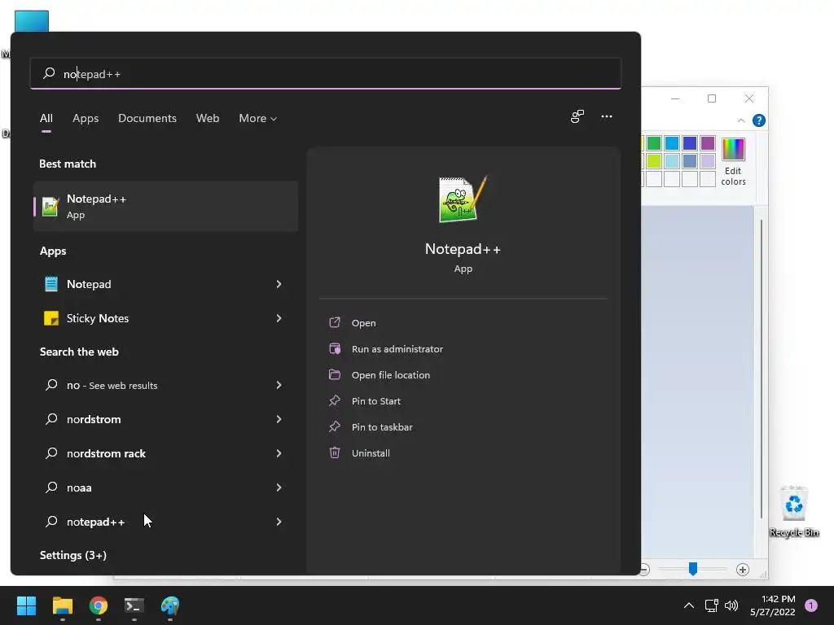Click the Run as administrator shield icon

335,348
